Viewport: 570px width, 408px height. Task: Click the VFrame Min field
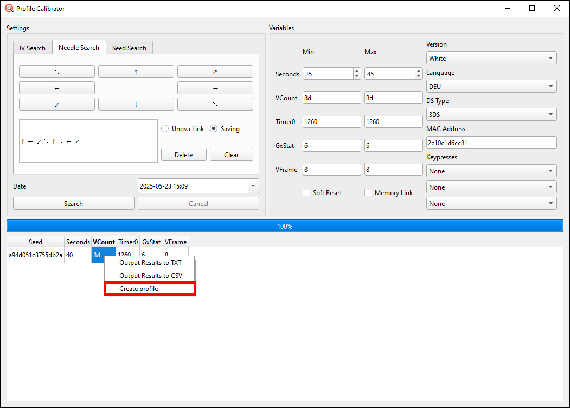(331, 169)
